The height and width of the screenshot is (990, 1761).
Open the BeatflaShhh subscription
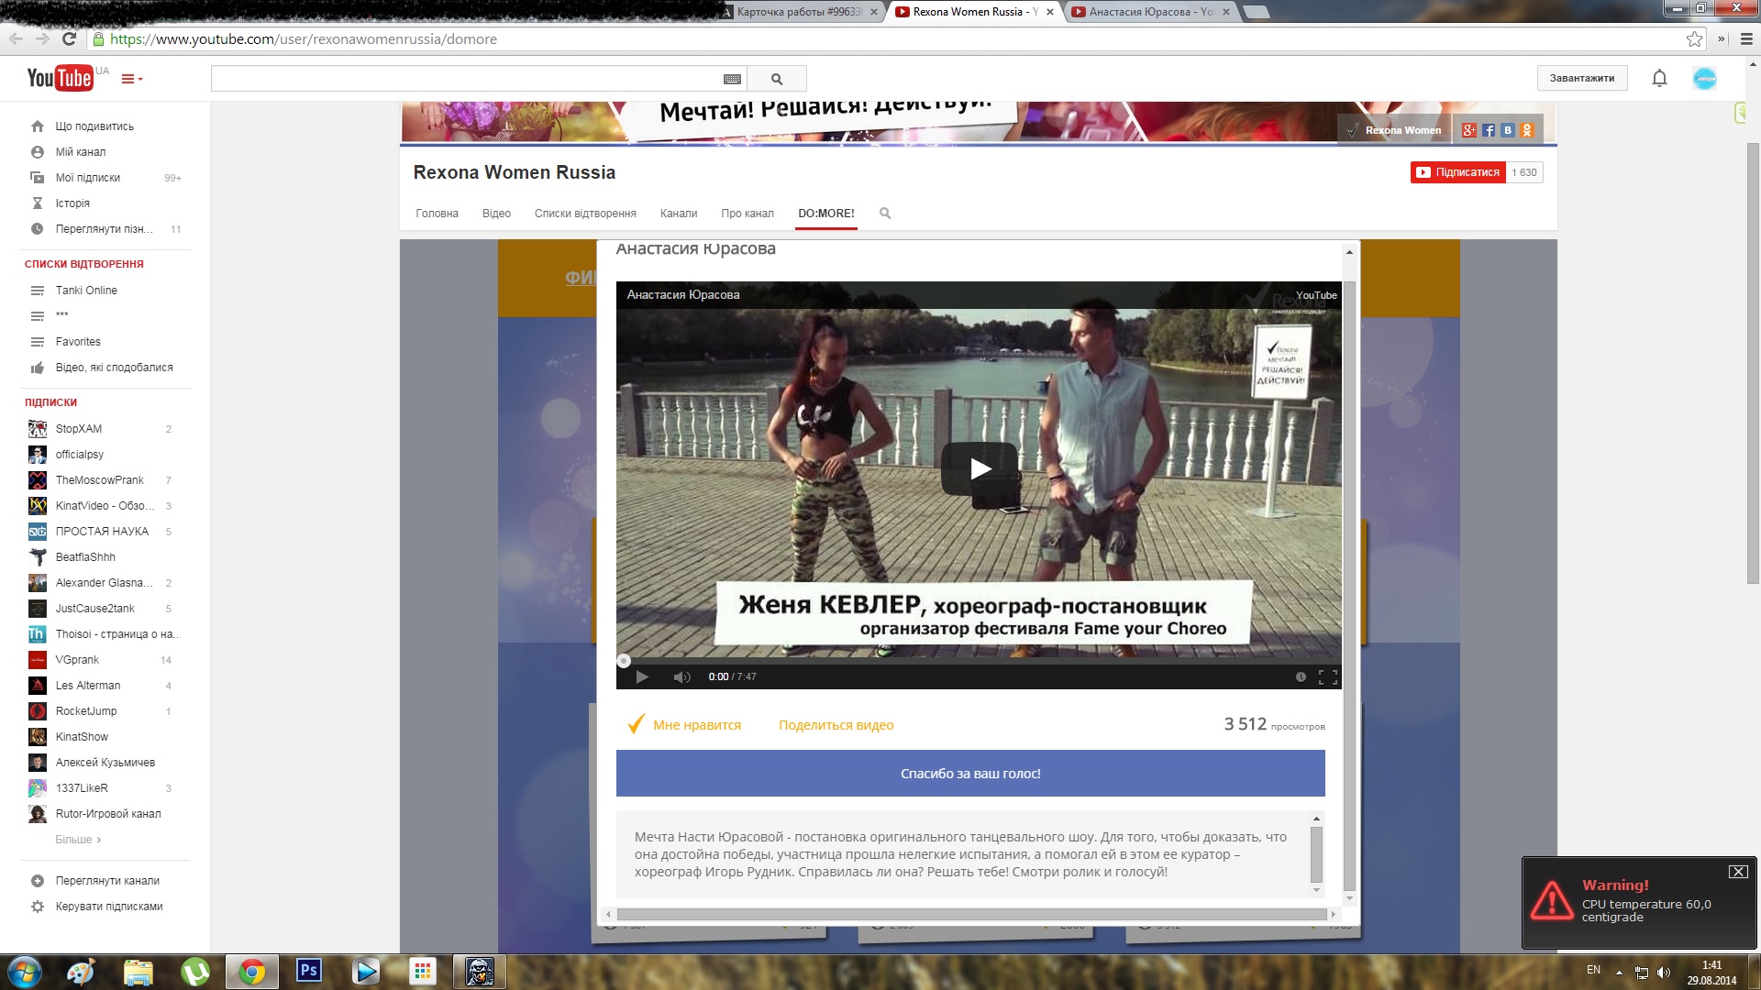click(85, 557)
